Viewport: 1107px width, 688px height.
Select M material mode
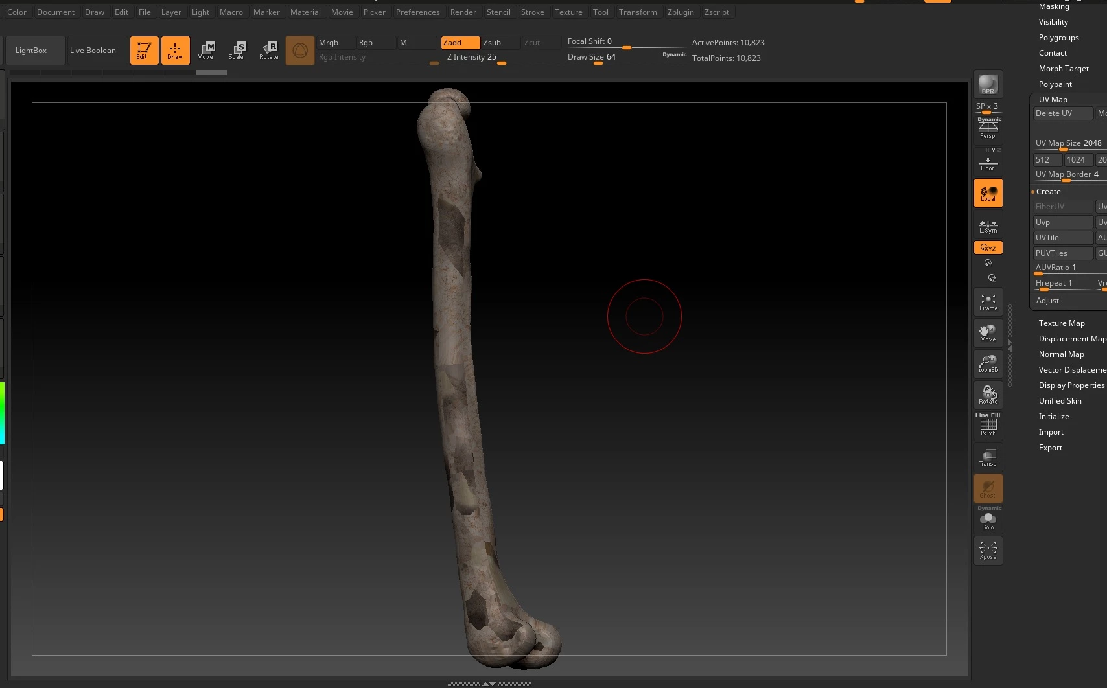[416, 43]
